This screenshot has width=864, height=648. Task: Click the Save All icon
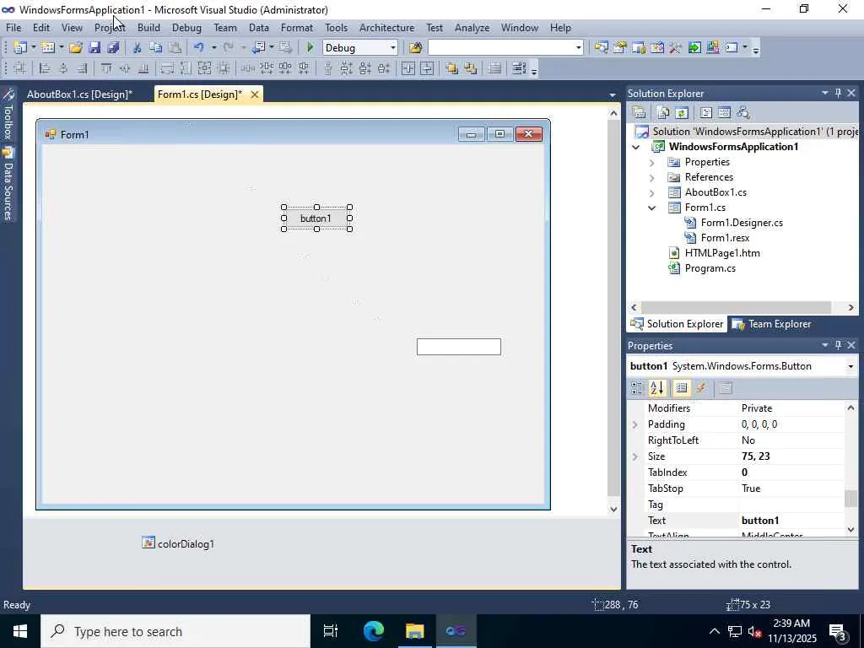point(114,48)
